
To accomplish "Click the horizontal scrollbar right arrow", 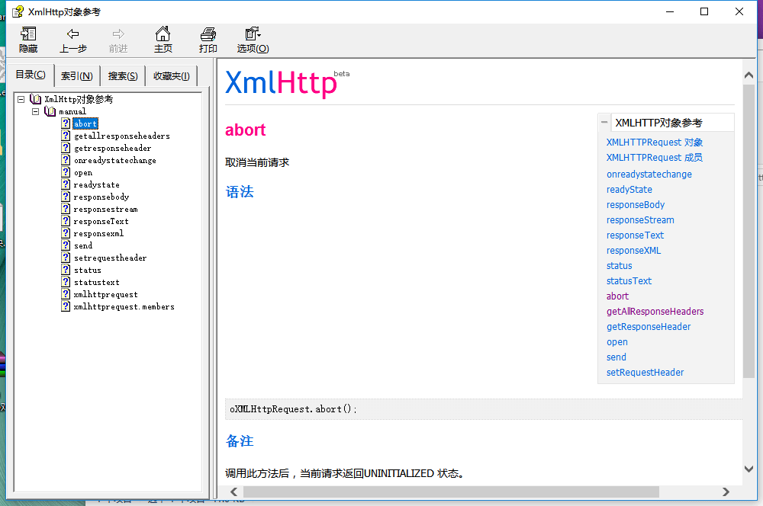I will point(726,492).
